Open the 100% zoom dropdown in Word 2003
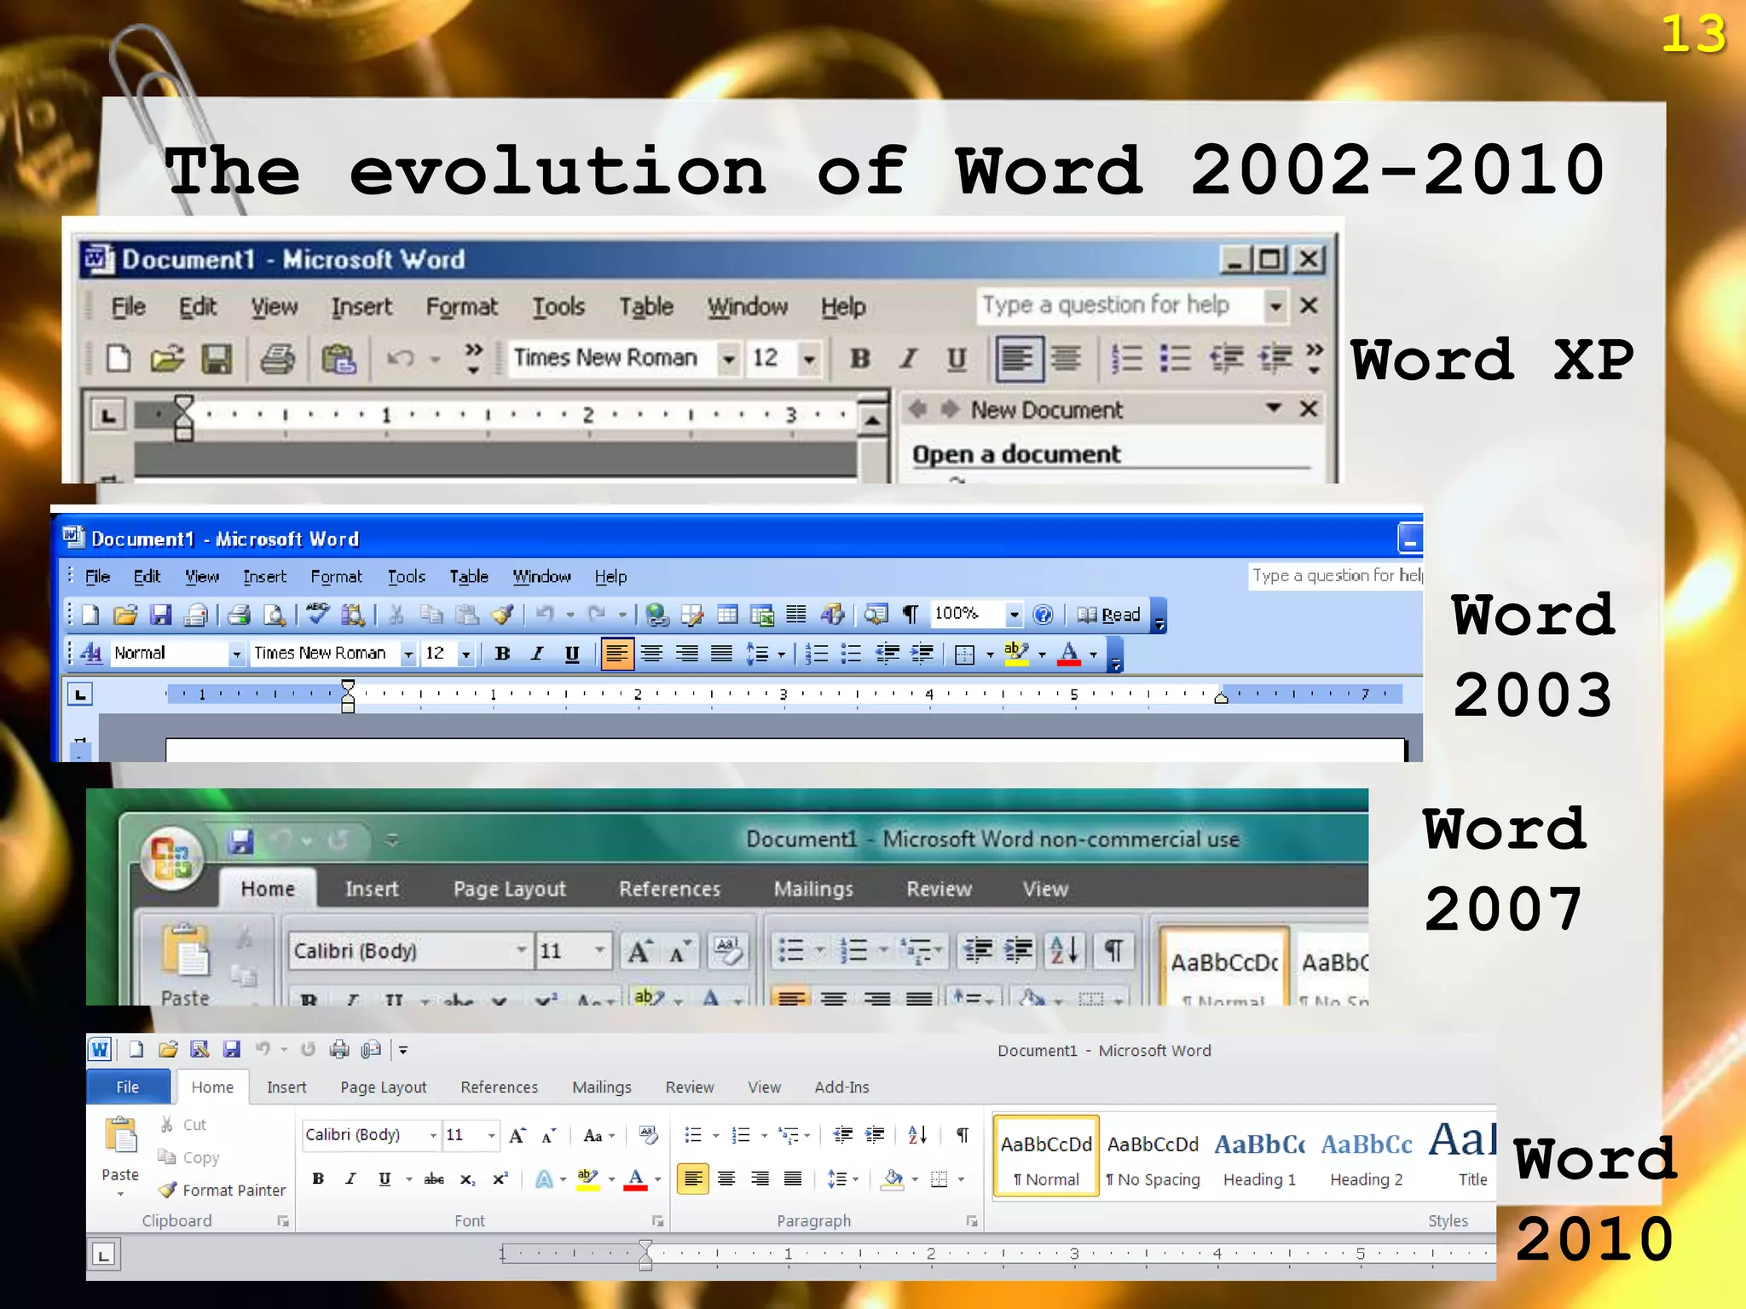The width and height of the screenshot is (1746, 1309). tap(1014, 614)
